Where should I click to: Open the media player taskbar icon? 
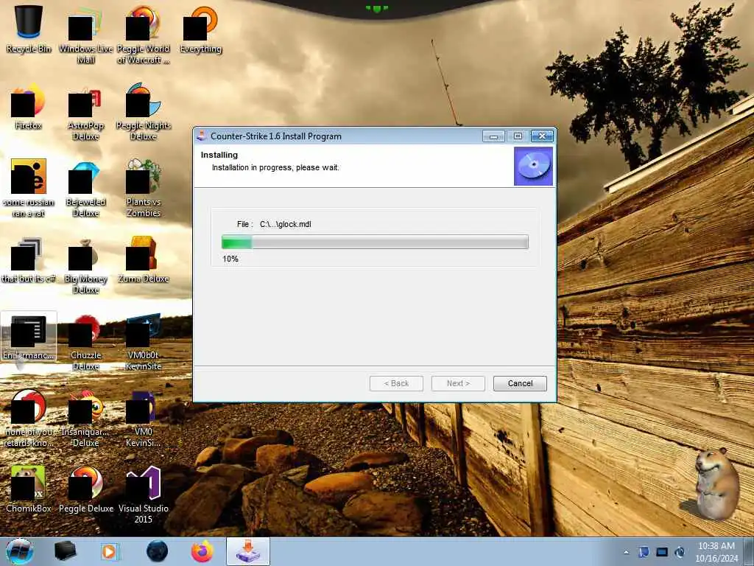pos(110,551)
